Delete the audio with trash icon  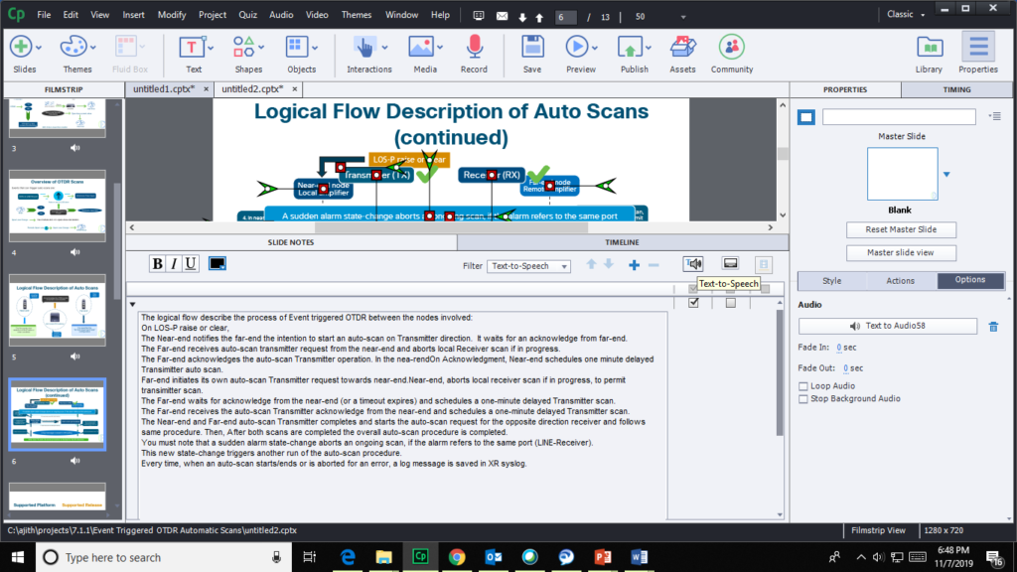(x=993, y=326)
